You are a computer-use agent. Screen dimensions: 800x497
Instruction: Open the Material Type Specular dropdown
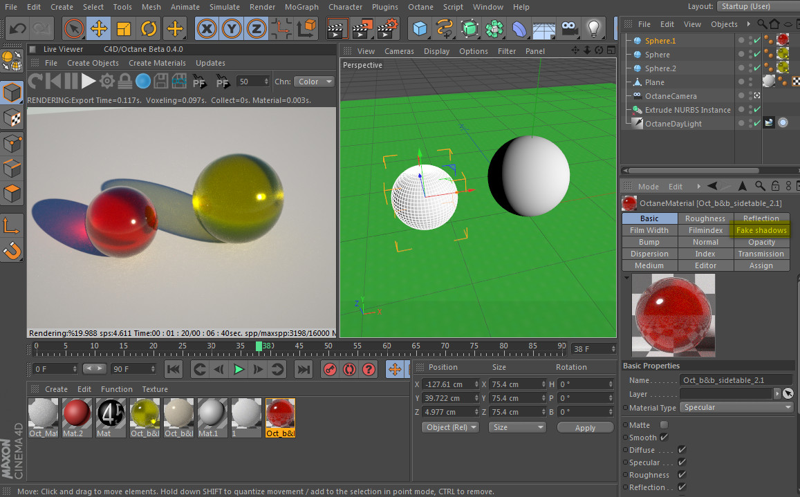[737, 407]
